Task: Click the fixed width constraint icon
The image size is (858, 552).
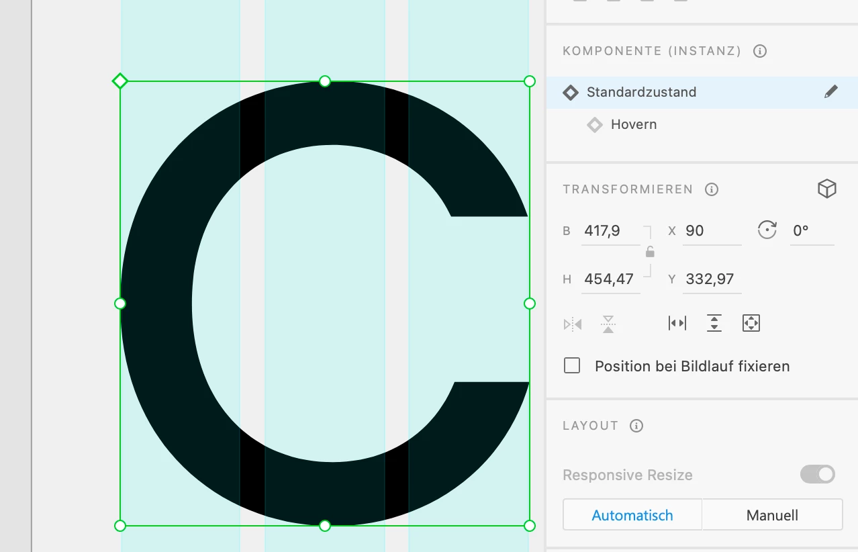Action: pyautogui.click(x=677, y=324)
